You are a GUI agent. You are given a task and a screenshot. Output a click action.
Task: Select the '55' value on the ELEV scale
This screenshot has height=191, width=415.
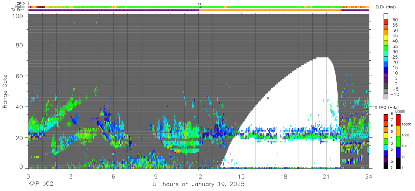pos(395,25)
